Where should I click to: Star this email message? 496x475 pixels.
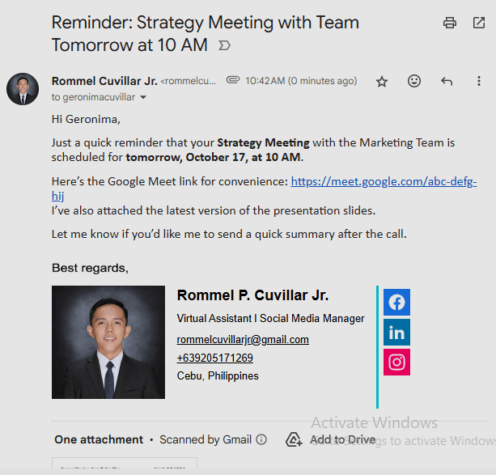[x=382, y=81]
